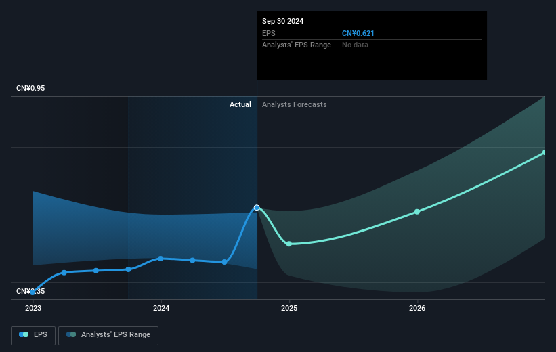The height and width of the screenshot is (352, 556).
Task: Click the No data range value
Action: coord(355,45)
